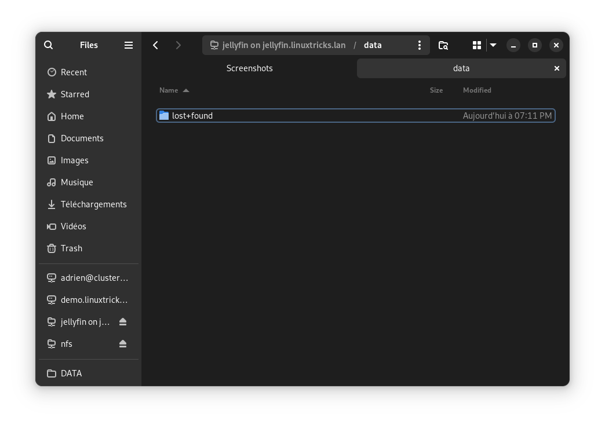
Task: Sort by the Name column header
Action: coord(169,90)
